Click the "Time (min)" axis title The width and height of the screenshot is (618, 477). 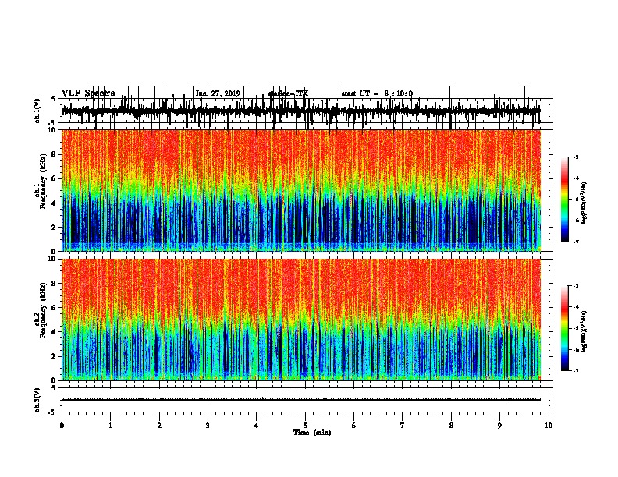tap(312, 433)
